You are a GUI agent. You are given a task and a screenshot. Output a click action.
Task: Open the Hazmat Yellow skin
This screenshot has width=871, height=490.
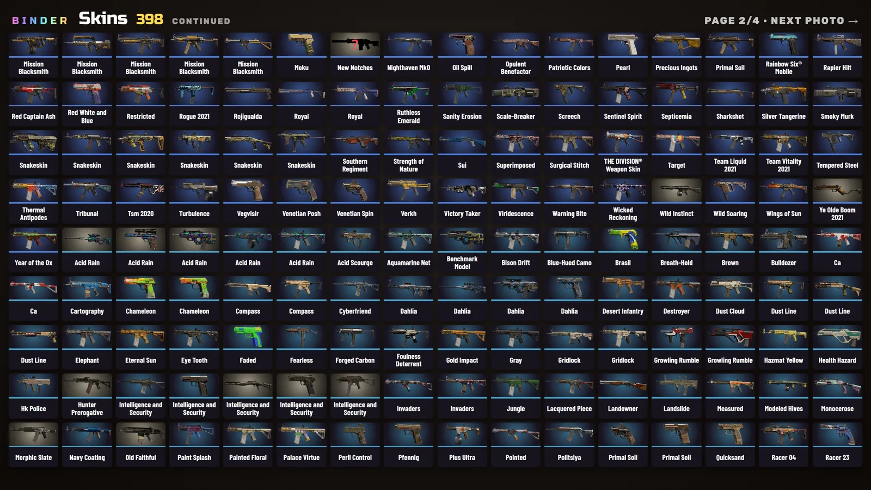[784, 348]
